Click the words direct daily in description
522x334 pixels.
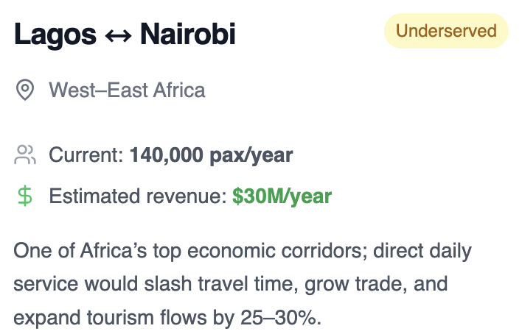coord(422,251)
